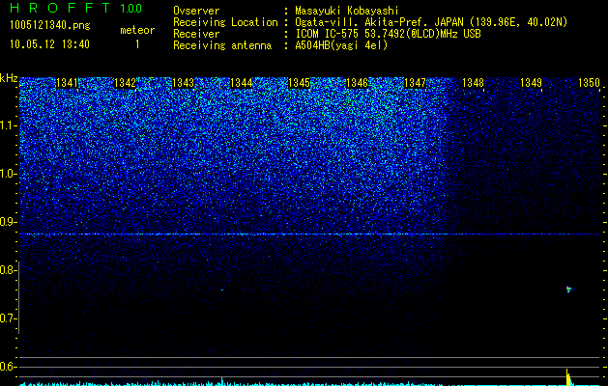Viewport: 608px width, 386px height.
Task: Click the 'Ovserver' label
Action: pyautogui.click(x=196, y=11)
